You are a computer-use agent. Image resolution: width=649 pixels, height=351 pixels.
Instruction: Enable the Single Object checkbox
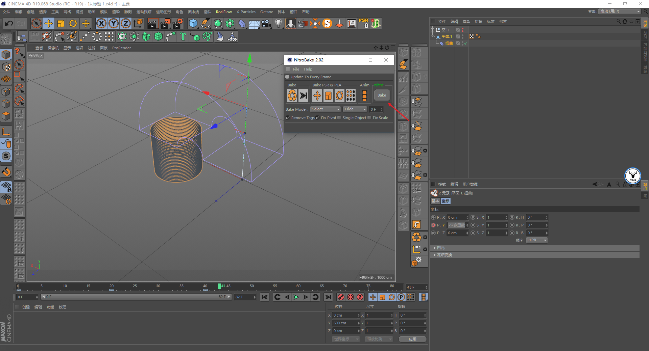point(339,118)
